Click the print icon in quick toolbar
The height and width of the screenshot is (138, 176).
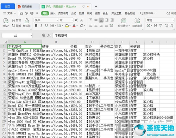click(x=32, y=13)
